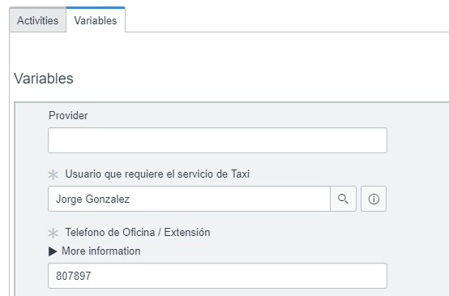
Task: Click the Provider field label
Action: point(68,115)
